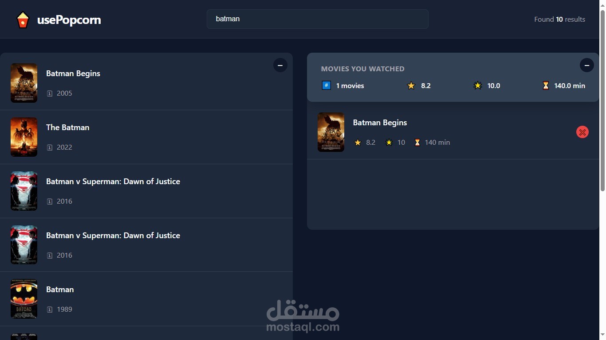Screen dimensions: 606x340
Task: Click the star icon beside 10 in watched item
Action: tap(389, 143)
